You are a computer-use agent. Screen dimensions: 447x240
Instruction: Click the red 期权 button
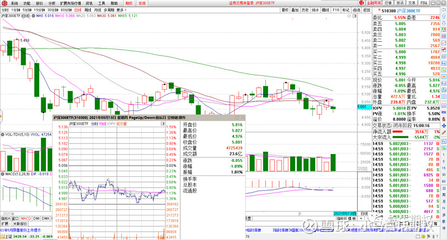coord(129,3)
